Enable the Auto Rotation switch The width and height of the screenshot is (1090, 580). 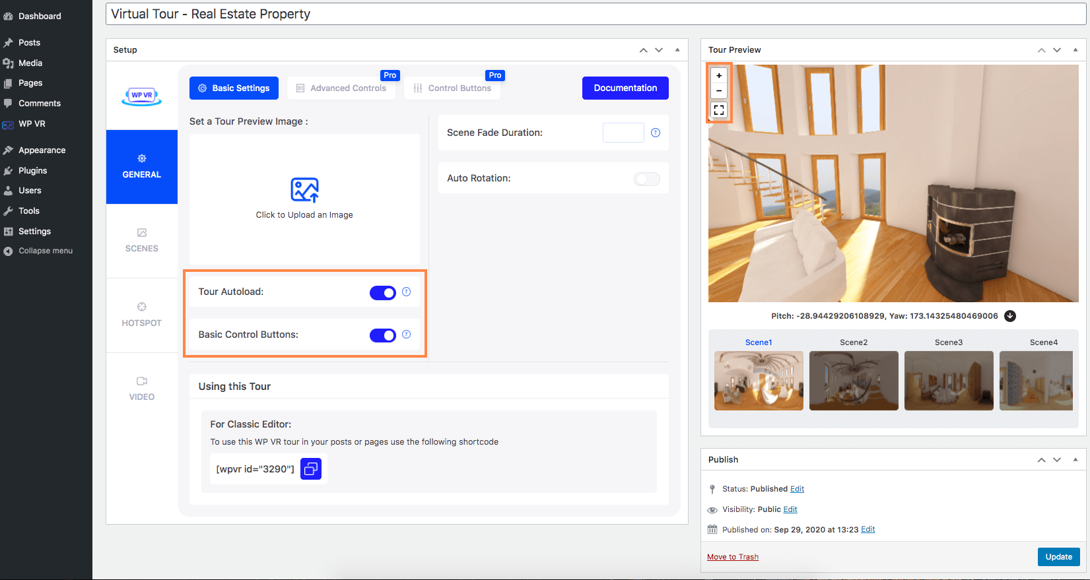pyautogui.click(x=646, y=179)
